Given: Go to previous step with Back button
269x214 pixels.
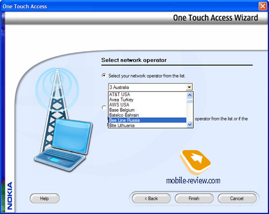Looking at the screenshot, I should coord(151,198).
